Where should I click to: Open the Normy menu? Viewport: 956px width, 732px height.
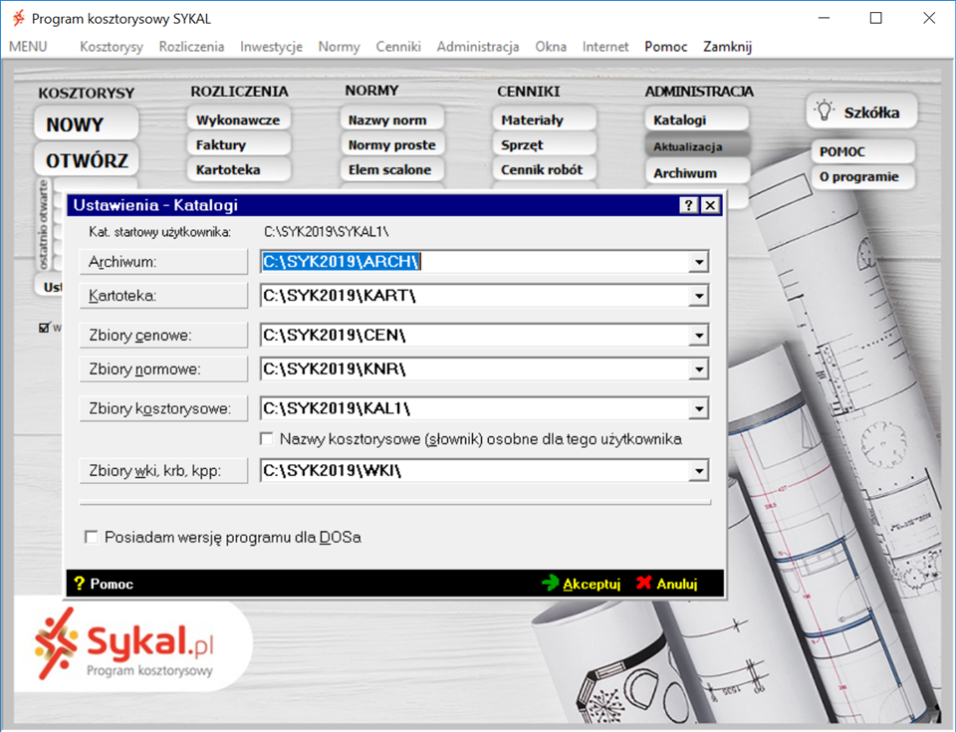coord(339,47)
